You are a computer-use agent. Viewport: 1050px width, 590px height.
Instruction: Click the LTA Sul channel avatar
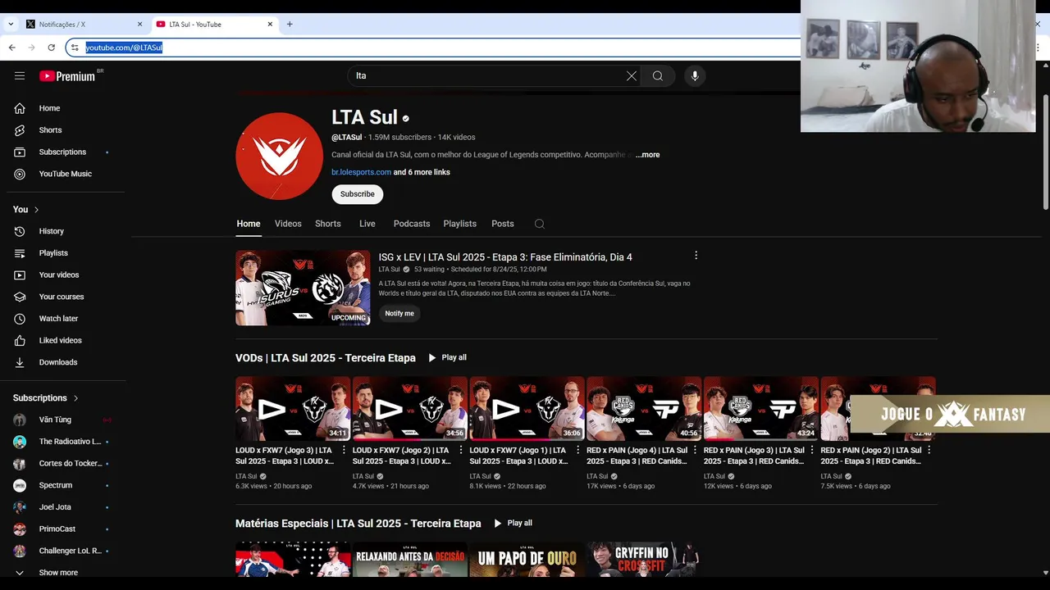coord(279,156)
